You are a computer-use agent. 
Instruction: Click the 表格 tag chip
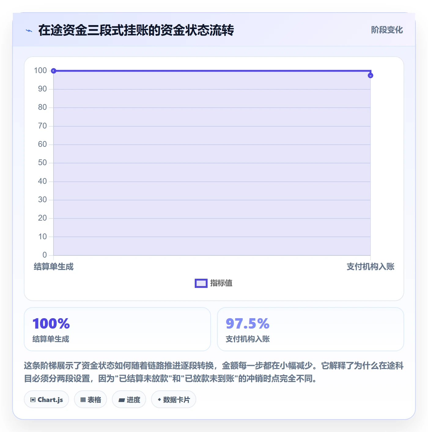90,400
